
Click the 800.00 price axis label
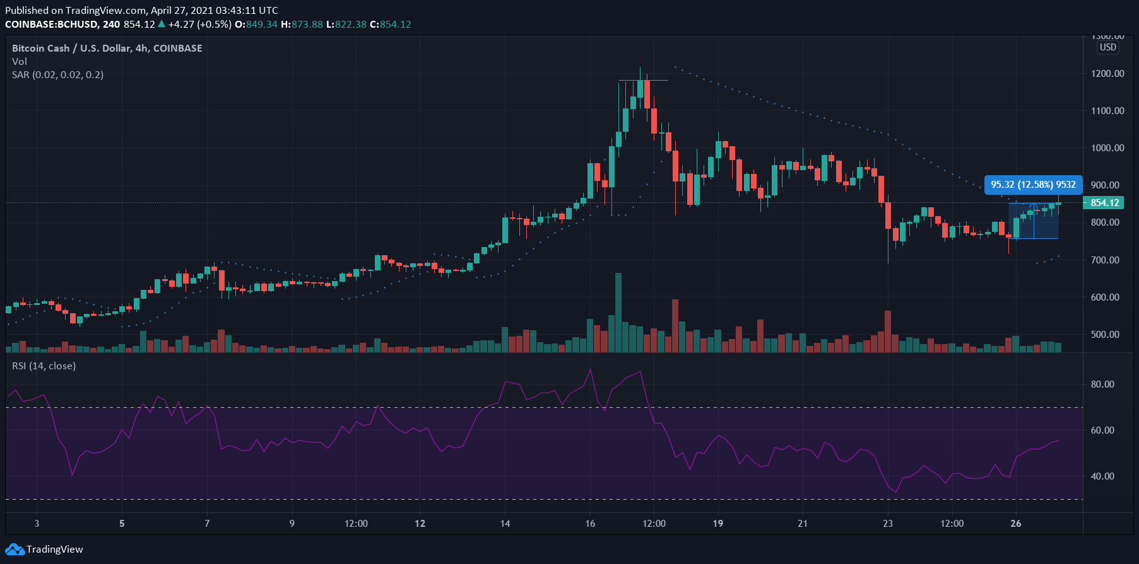1105,222
